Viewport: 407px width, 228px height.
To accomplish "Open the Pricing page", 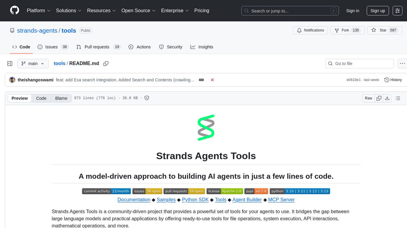I will [x=202, y=10].
